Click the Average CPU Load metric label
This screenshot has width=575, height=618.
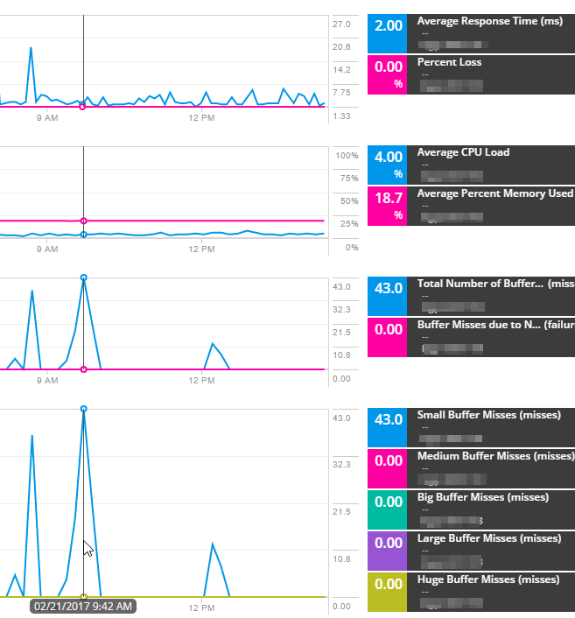click(463, 152)
